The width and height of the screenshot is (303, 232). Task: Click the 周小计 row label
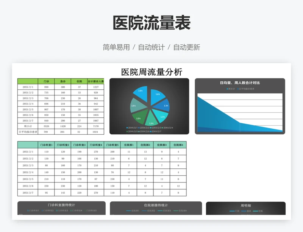pos(28,126)
